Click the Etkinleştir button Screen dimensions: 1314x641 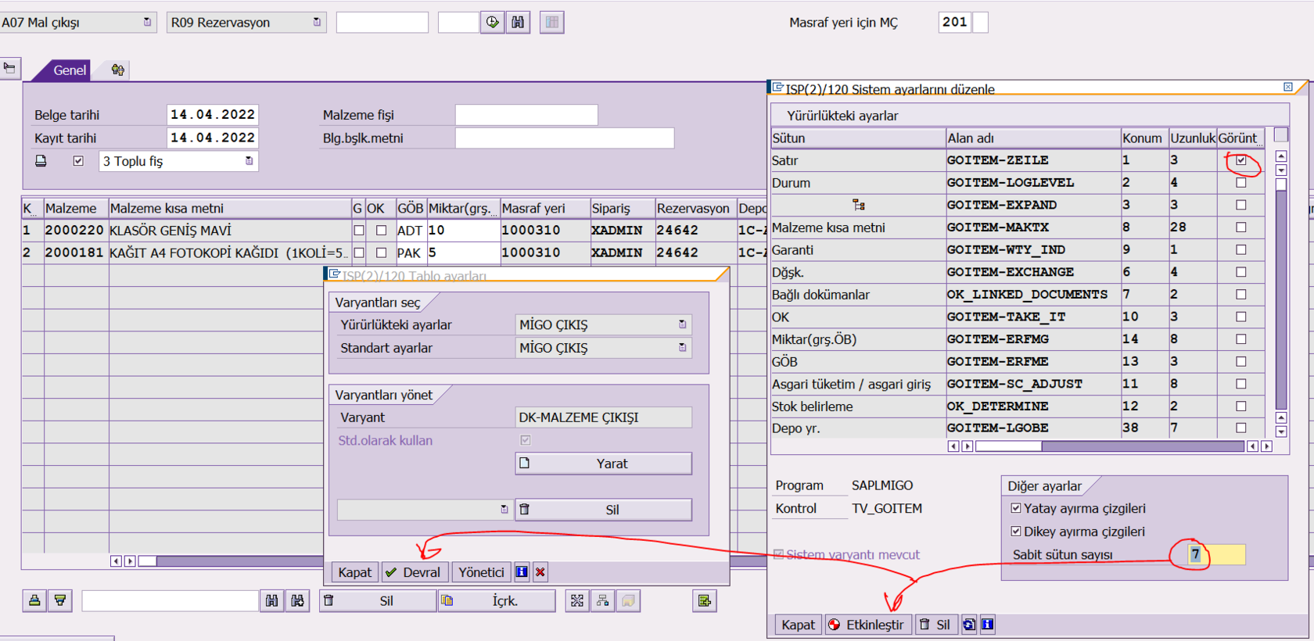point(867,625)
